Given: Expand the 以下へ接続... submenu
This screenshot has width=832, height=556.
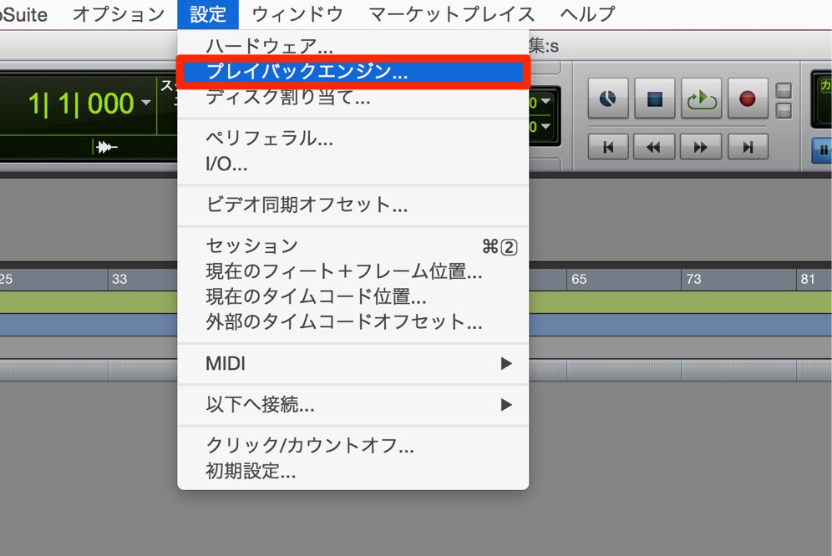Looking at the screenshot, I should pyautogui.click(x=353, y=406).
